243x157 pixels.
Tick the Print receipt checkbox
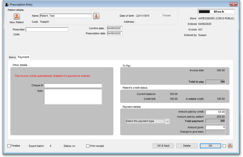(x=88, y=146)
